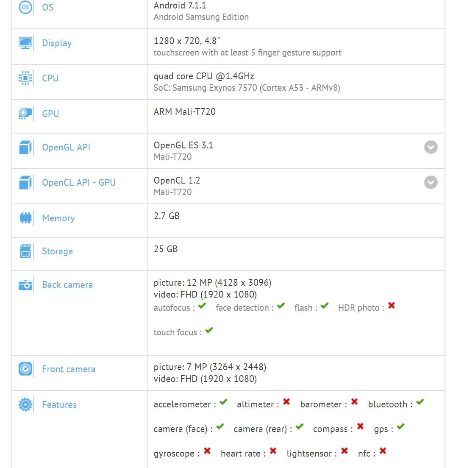453x468 pixels.
Task: Click the OpenCL API cube icon
Action: click(x=25, y=183)
